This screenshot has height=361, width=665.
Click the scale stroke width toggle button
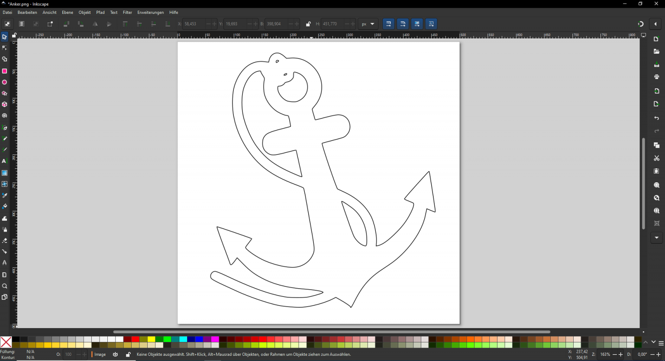pyautogui.click(x=388, y=24)
